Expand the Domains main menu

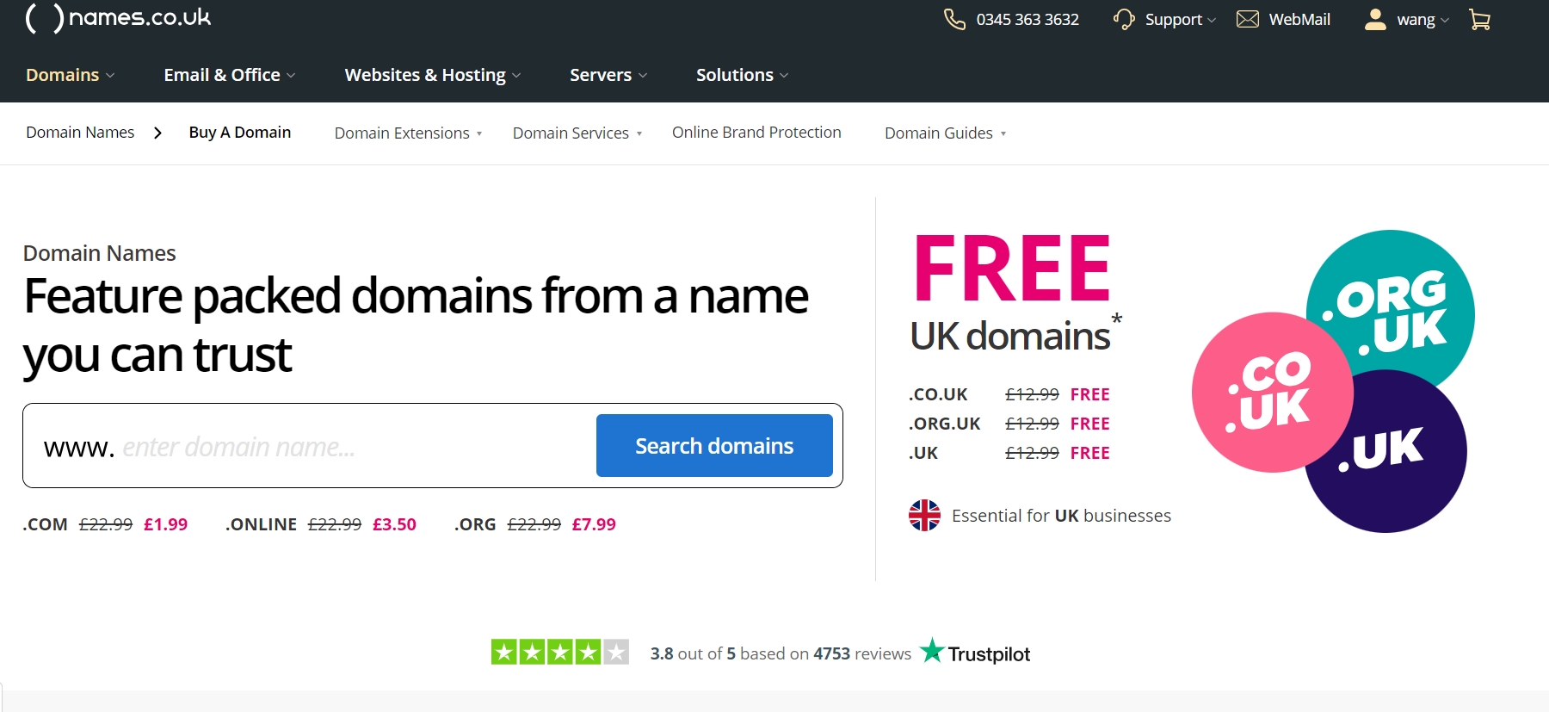point(70,75)
